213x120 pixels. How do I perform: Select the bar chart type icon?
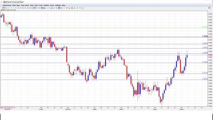[x=6, y=8]
